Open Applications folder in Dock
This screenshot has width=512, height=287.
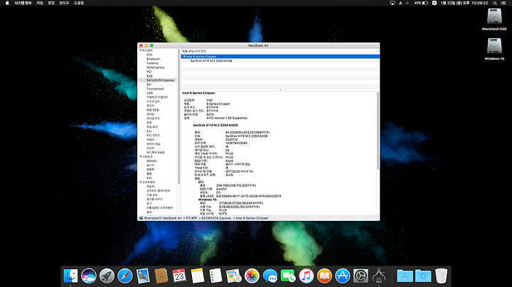(405, 276)
